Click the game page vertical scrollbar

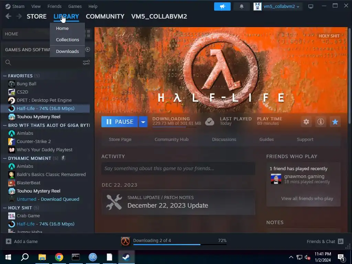click(x=350, y=75)
